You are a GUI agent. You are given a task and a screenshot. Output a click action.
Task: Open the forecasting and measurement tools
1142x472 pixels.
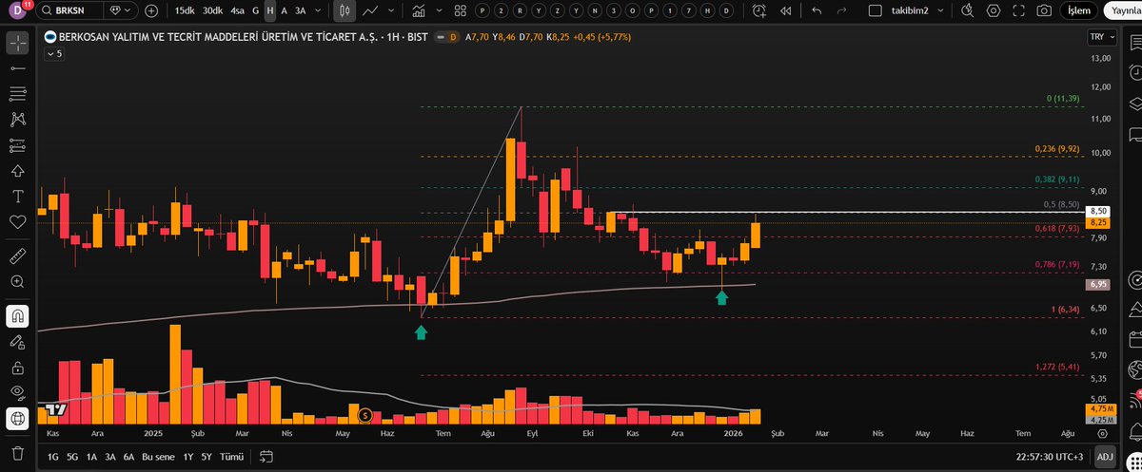[17, 144]
